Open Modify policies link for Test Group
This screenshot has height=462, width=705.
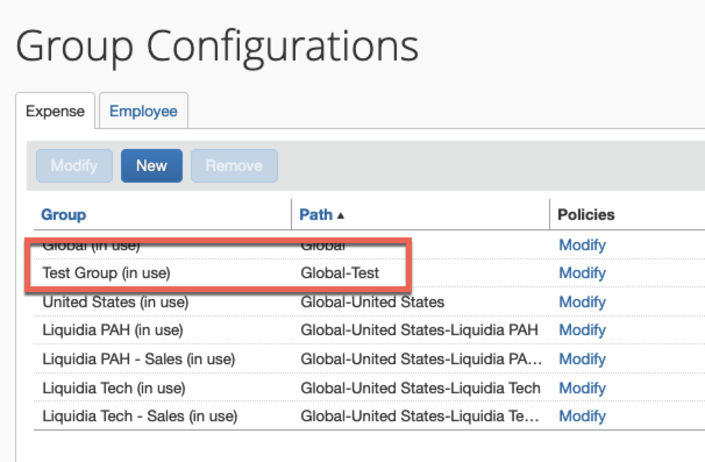(x=582, y=273)
